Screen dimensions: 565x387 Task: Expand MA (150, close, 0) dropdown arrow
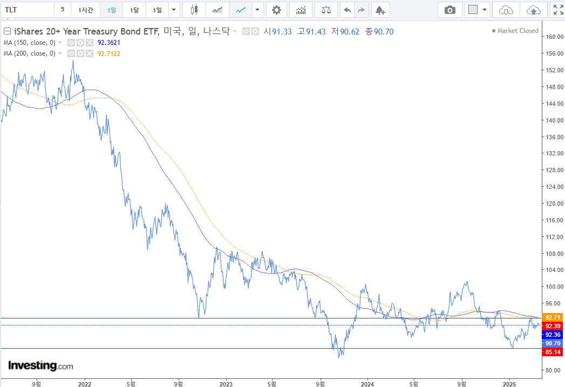60,43
